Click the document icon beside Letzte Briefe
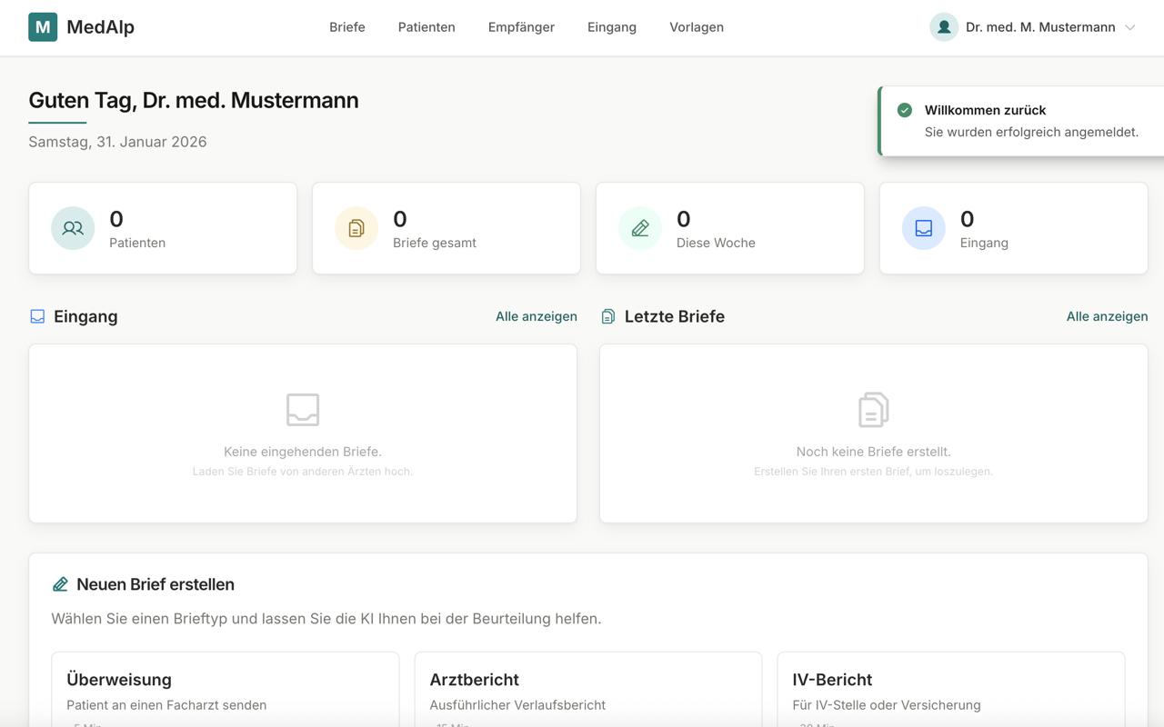The height and width of the screenshot is (727, 1164). [607, 315]
